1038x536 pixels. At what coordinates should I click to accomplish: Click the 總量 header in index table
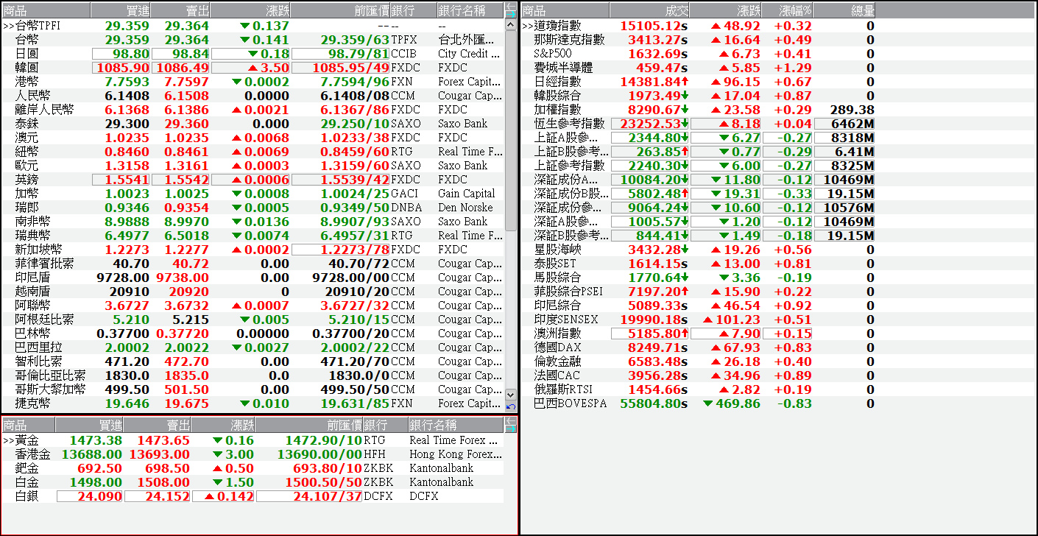point(844,10)
